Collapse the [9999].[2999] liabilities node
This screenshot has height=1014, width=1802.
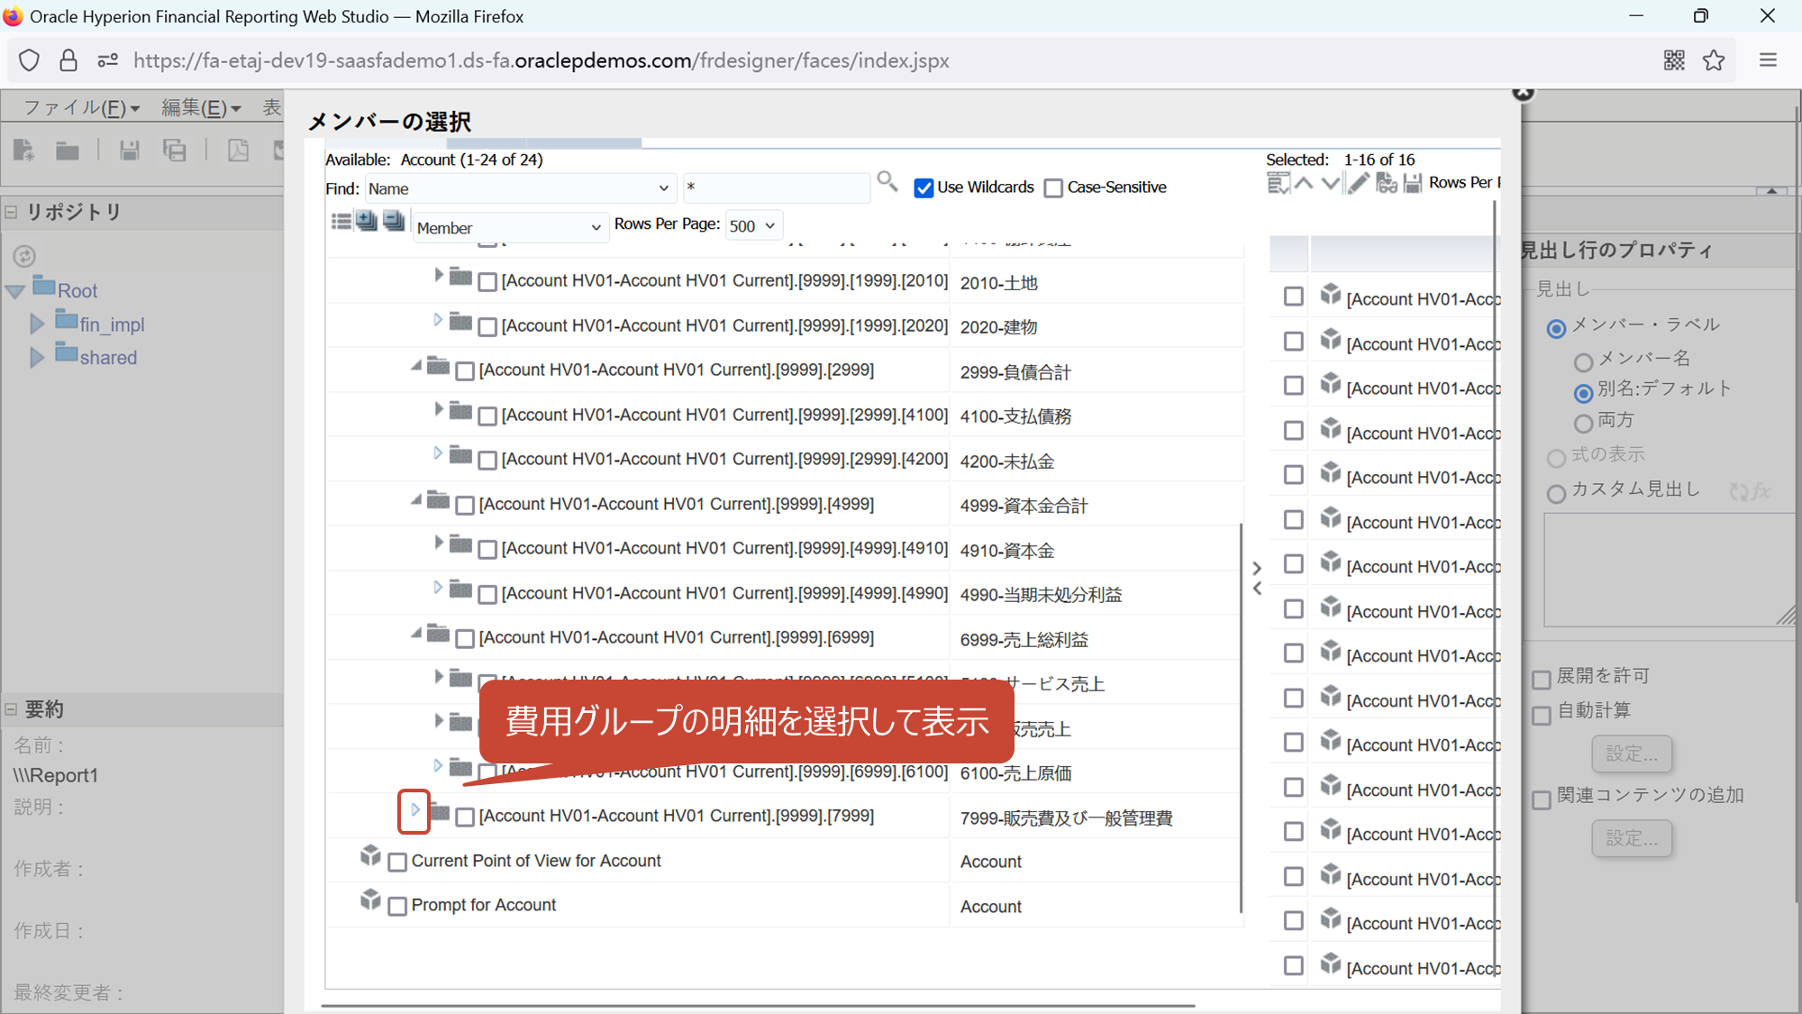click(415, 366)
